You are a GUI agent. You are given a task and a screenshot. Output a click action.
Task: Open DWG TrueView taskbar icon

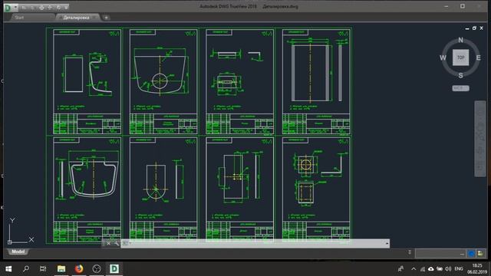point(114,269)
